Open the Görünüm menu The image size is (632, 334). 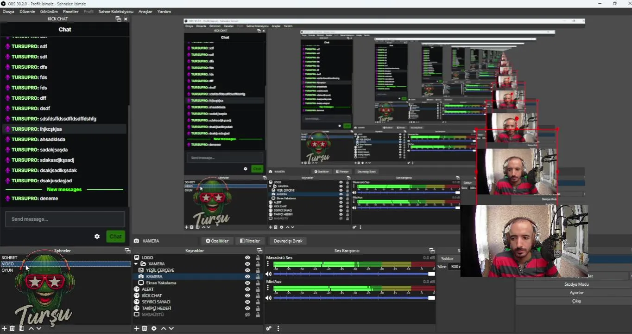tap(49, 12)
